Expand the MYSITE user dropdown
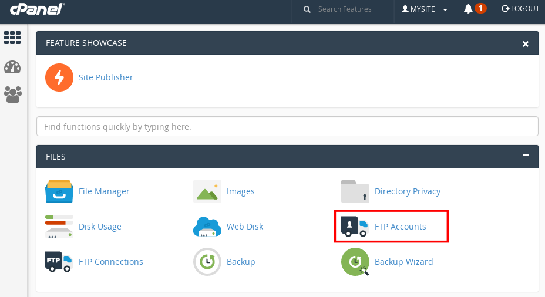 (x=425, y=9)
